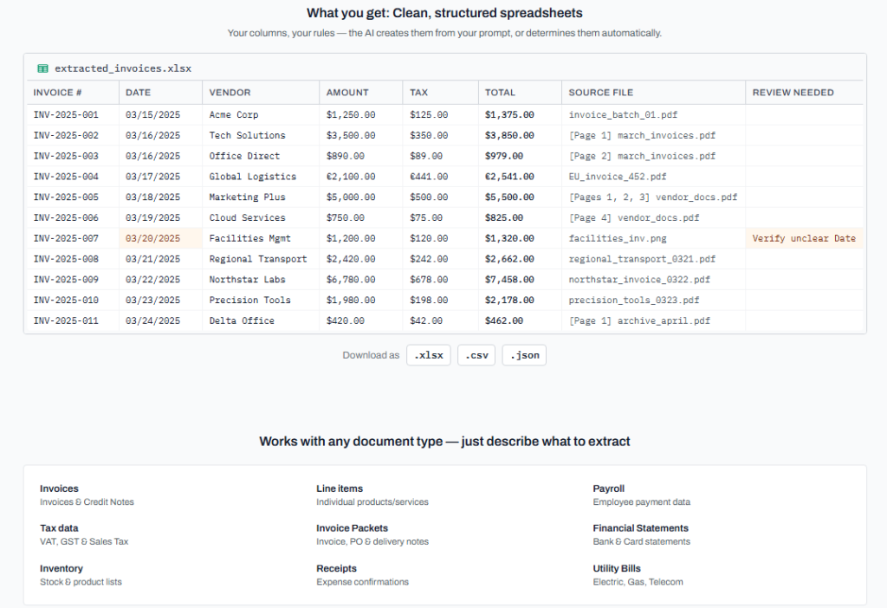This screenshot has height=608, width=887.
Task: Select the extracted_invoices.xlsx file name
Action: (x=123, y=68)
